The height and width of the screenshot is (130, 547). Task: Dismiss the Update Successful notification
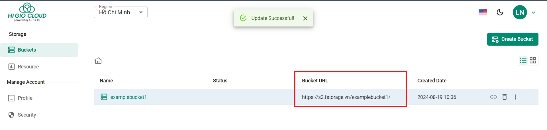[305, 18]
